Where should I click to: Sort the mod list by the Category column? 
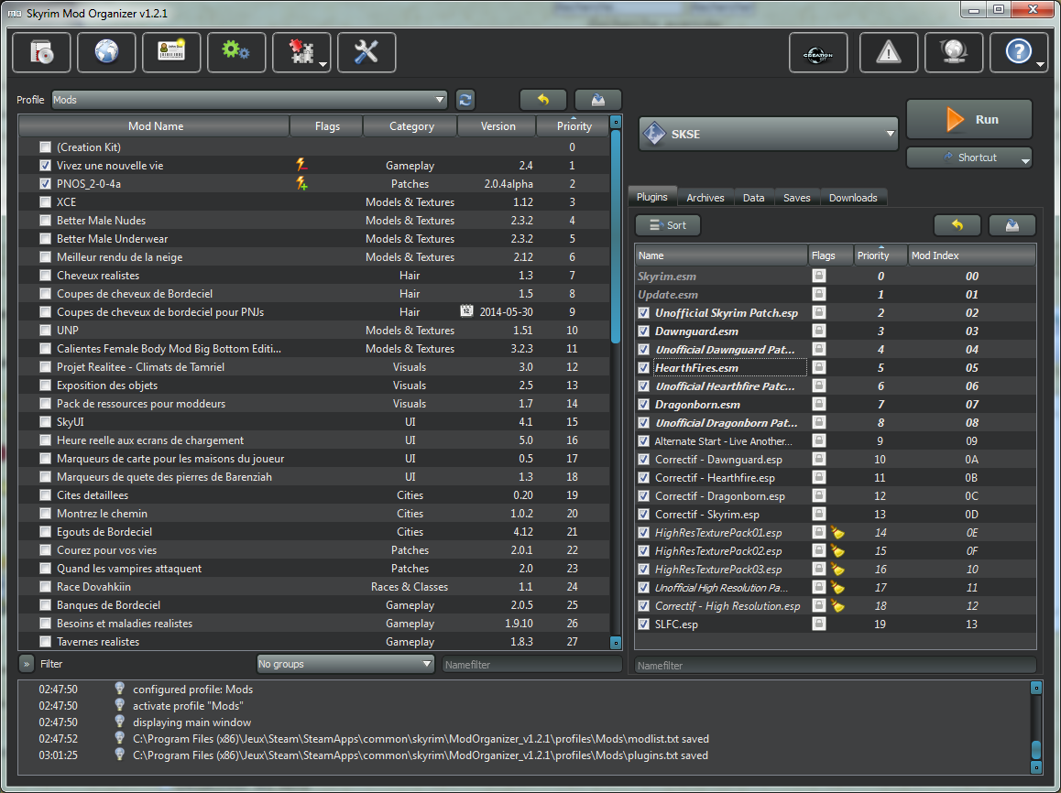(x=411, y=125)
